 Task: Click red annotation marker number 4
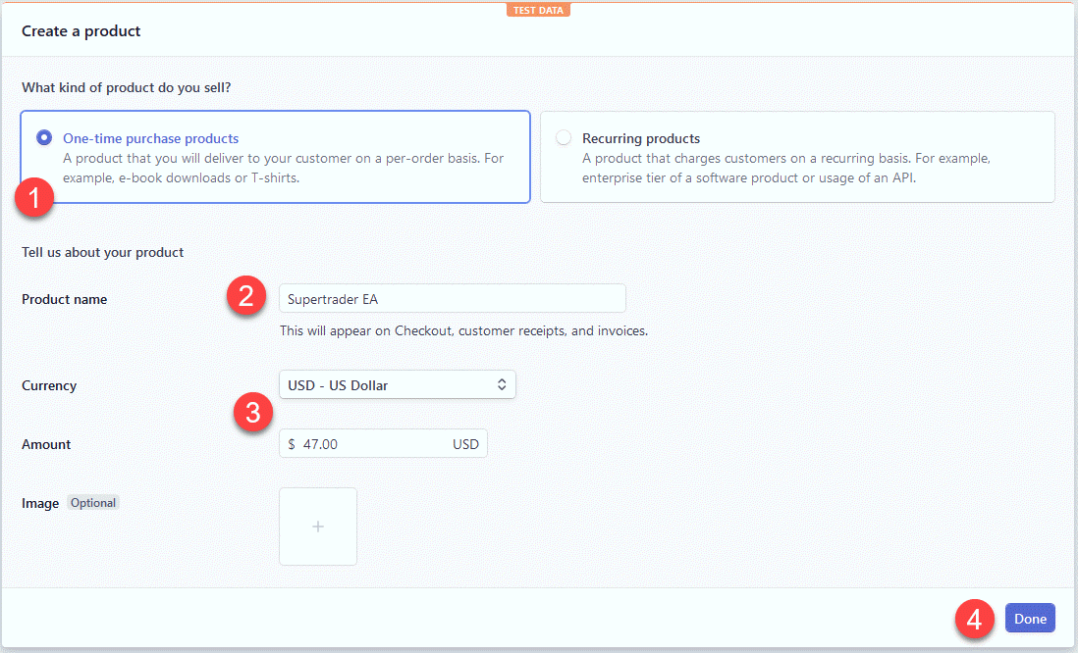973,620
